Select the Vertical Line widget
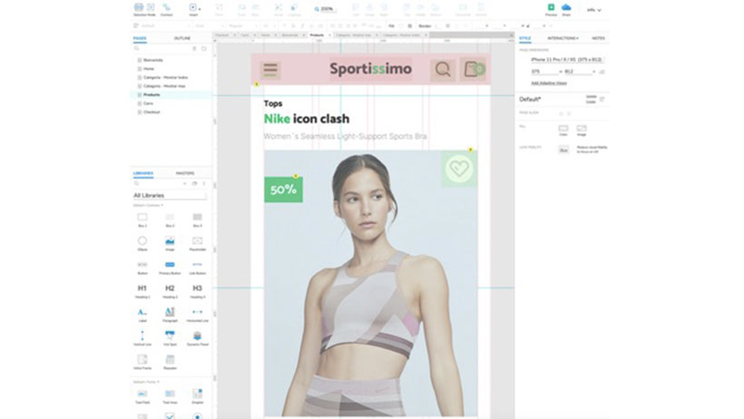Image resolution: width=744 pixels, height=419 pixels. click(x=142, y=338)
